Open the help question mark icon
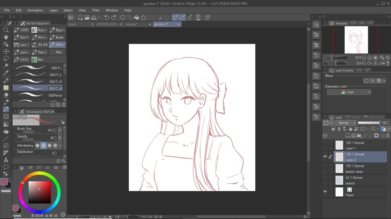 208,18
